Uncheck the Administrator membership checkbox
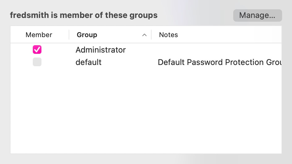 pos(37,50)
